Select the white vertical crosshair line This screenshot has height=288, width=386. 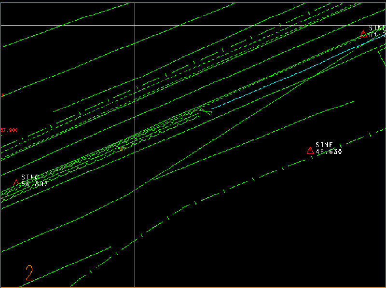[134, 217]
